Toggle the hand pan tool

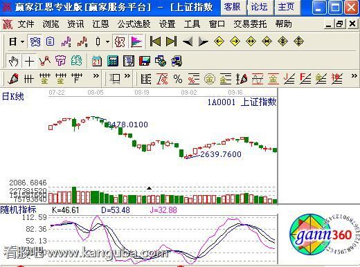coord(13,62)
